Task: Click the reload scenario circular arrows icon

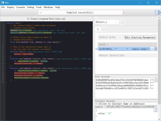Action: coord(98,29)
